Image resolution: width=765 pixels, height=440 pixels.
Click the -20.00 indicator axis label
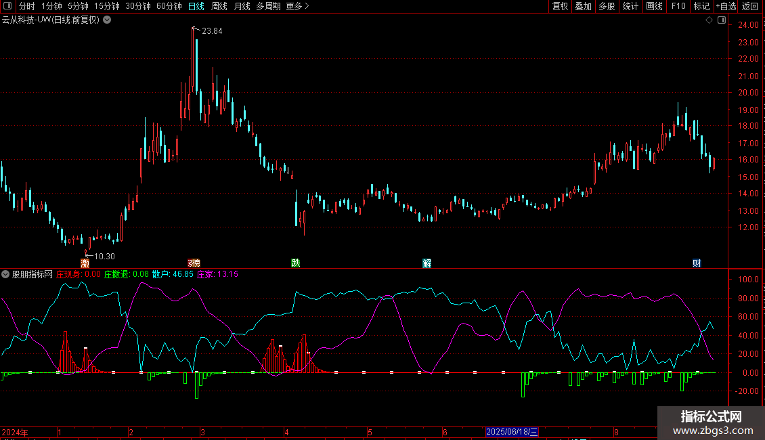pos(747,391)
